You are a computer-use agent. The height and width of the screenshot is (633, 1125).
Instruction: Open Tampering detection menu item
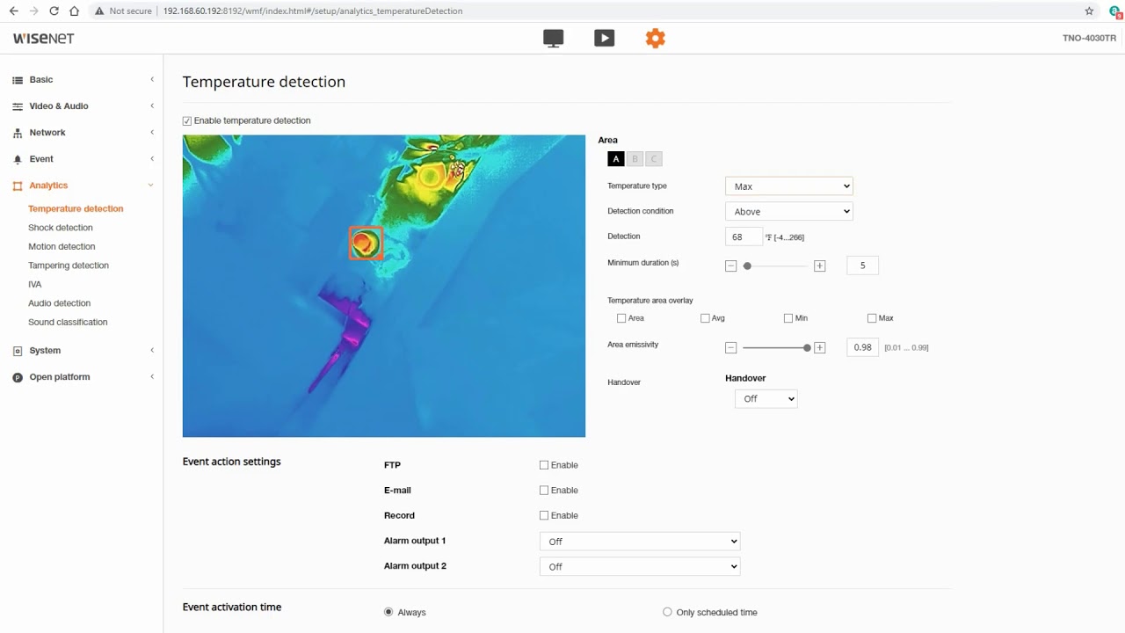click(x=69, y=266)
